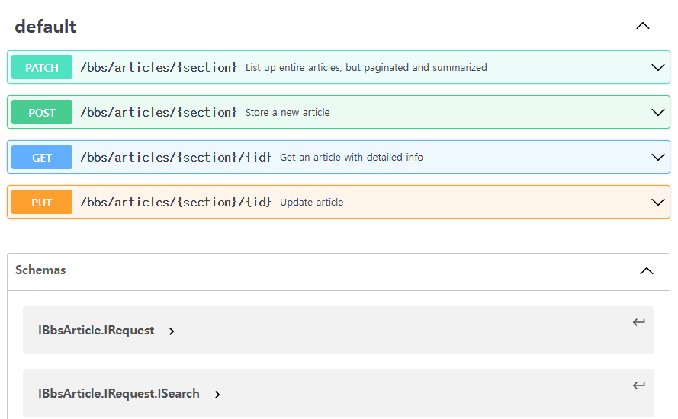Click 'Store a new article' description
Image resolution: width=678 pixels, height=419 pixels.
[x=288, y=113]
